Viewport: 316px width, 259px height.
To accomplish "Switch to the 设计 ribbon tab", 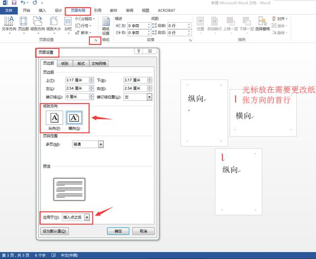I will [x=58, y=10].
